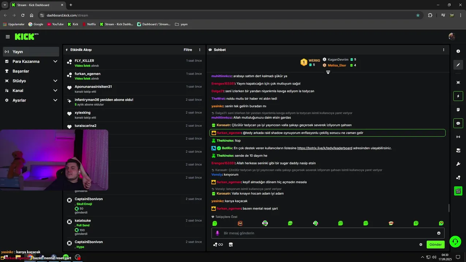Collapse the leaderboard arrow under WERIIG
The height and width of the screenshot is (262, 466).
click(x=328, y=72)
